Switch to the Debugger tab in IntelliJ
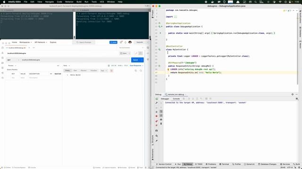The image size is (302, 169). (165, 99)
